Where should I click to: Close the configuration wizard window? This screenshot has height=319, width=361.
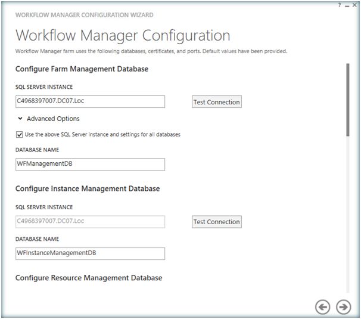pos(354,5)
